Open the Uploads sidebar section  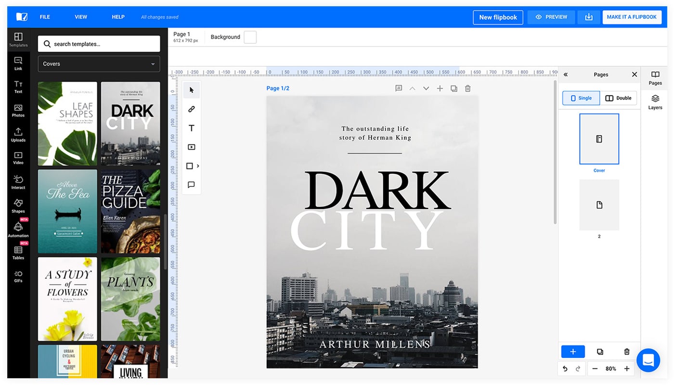pyautogui.click(x=18, y=135)
